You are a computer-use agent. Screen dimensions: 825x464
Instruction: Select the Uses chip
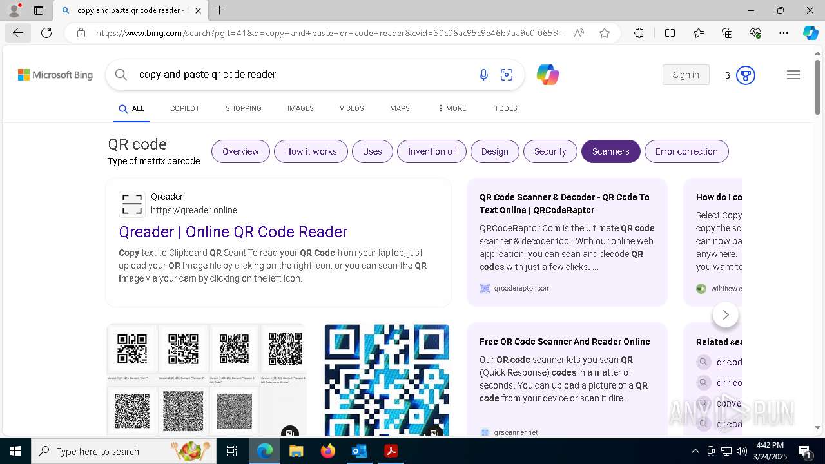[373, 151]
